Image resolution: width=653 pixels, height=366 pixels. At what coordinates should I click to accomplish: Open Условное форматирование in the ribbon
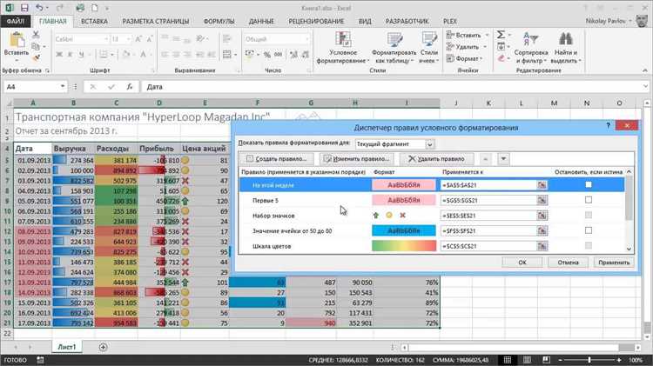point(343,48)
